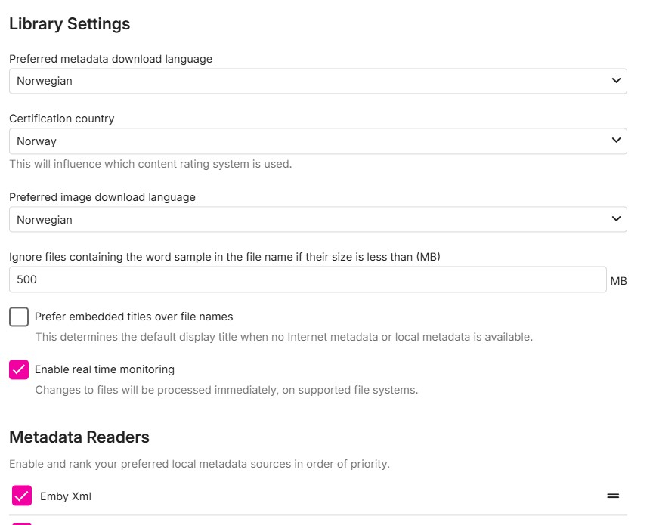This screenshot has width=653, height=525.
Task: Open the Preferred image download language dropdown
Action: [x=317, y=220]
